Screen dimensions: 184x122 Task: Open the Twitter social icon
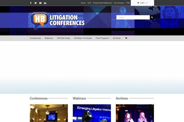click(36, 3)
